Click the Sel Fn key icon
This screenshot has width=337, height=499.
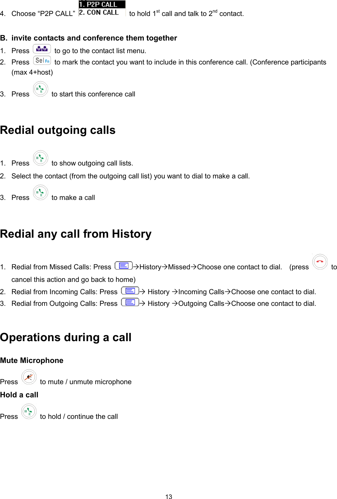click(42, 60)
